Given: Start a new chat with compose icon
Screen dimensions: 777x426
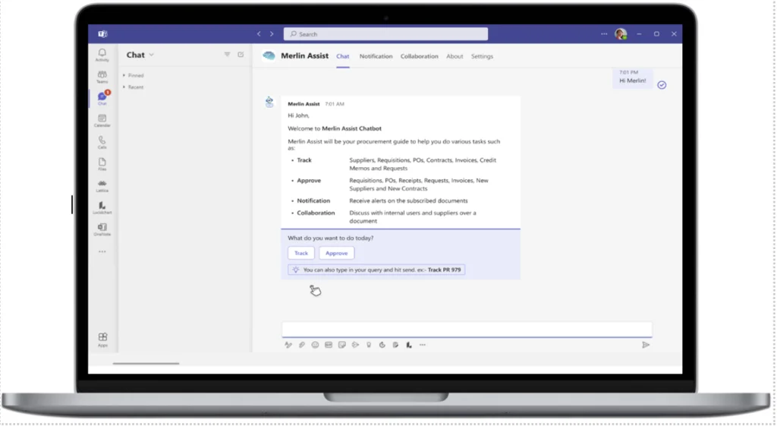Looking at the screenshot, I should 241,55.
